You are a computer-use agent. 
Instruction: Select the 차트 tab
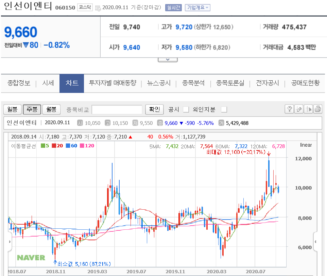[72, 83]
